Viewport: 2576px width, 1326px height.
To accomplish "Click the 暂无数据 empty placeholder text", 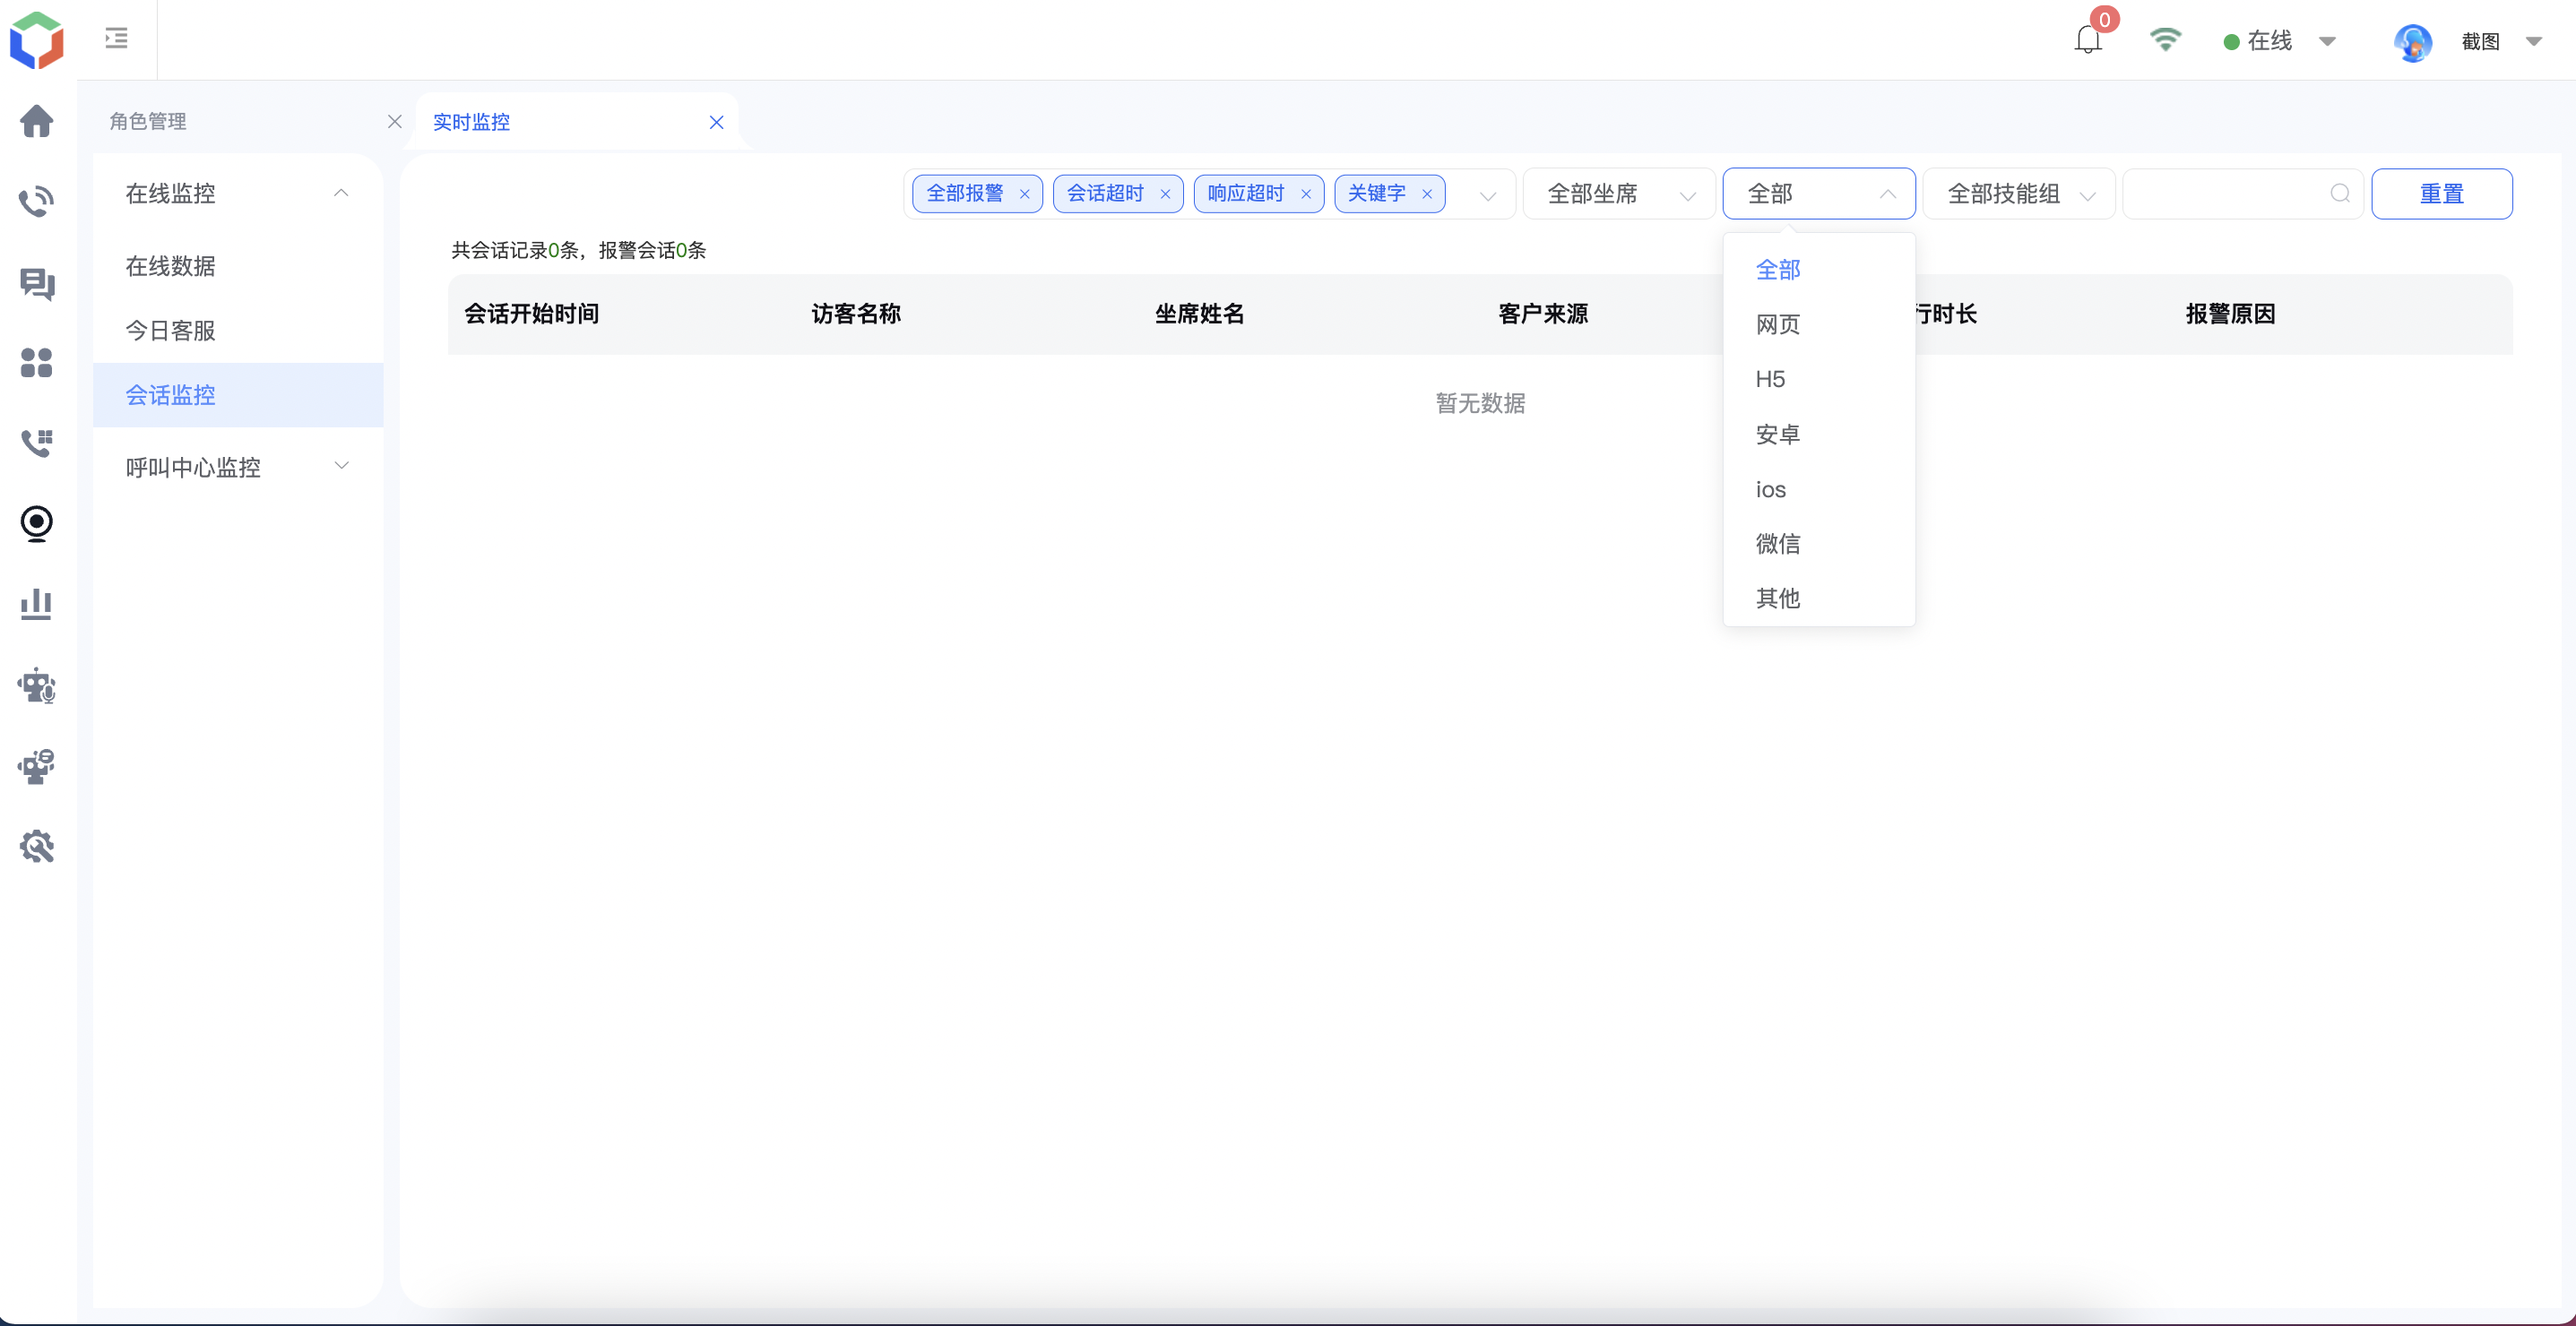I will click(x=1481, y=404).
